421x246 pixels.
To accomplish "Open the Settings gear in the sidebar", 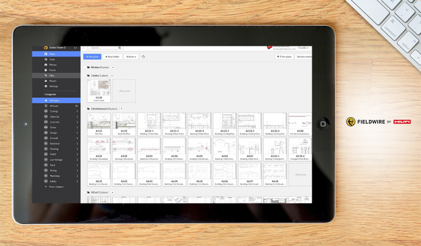I will (x=53, y=86).
